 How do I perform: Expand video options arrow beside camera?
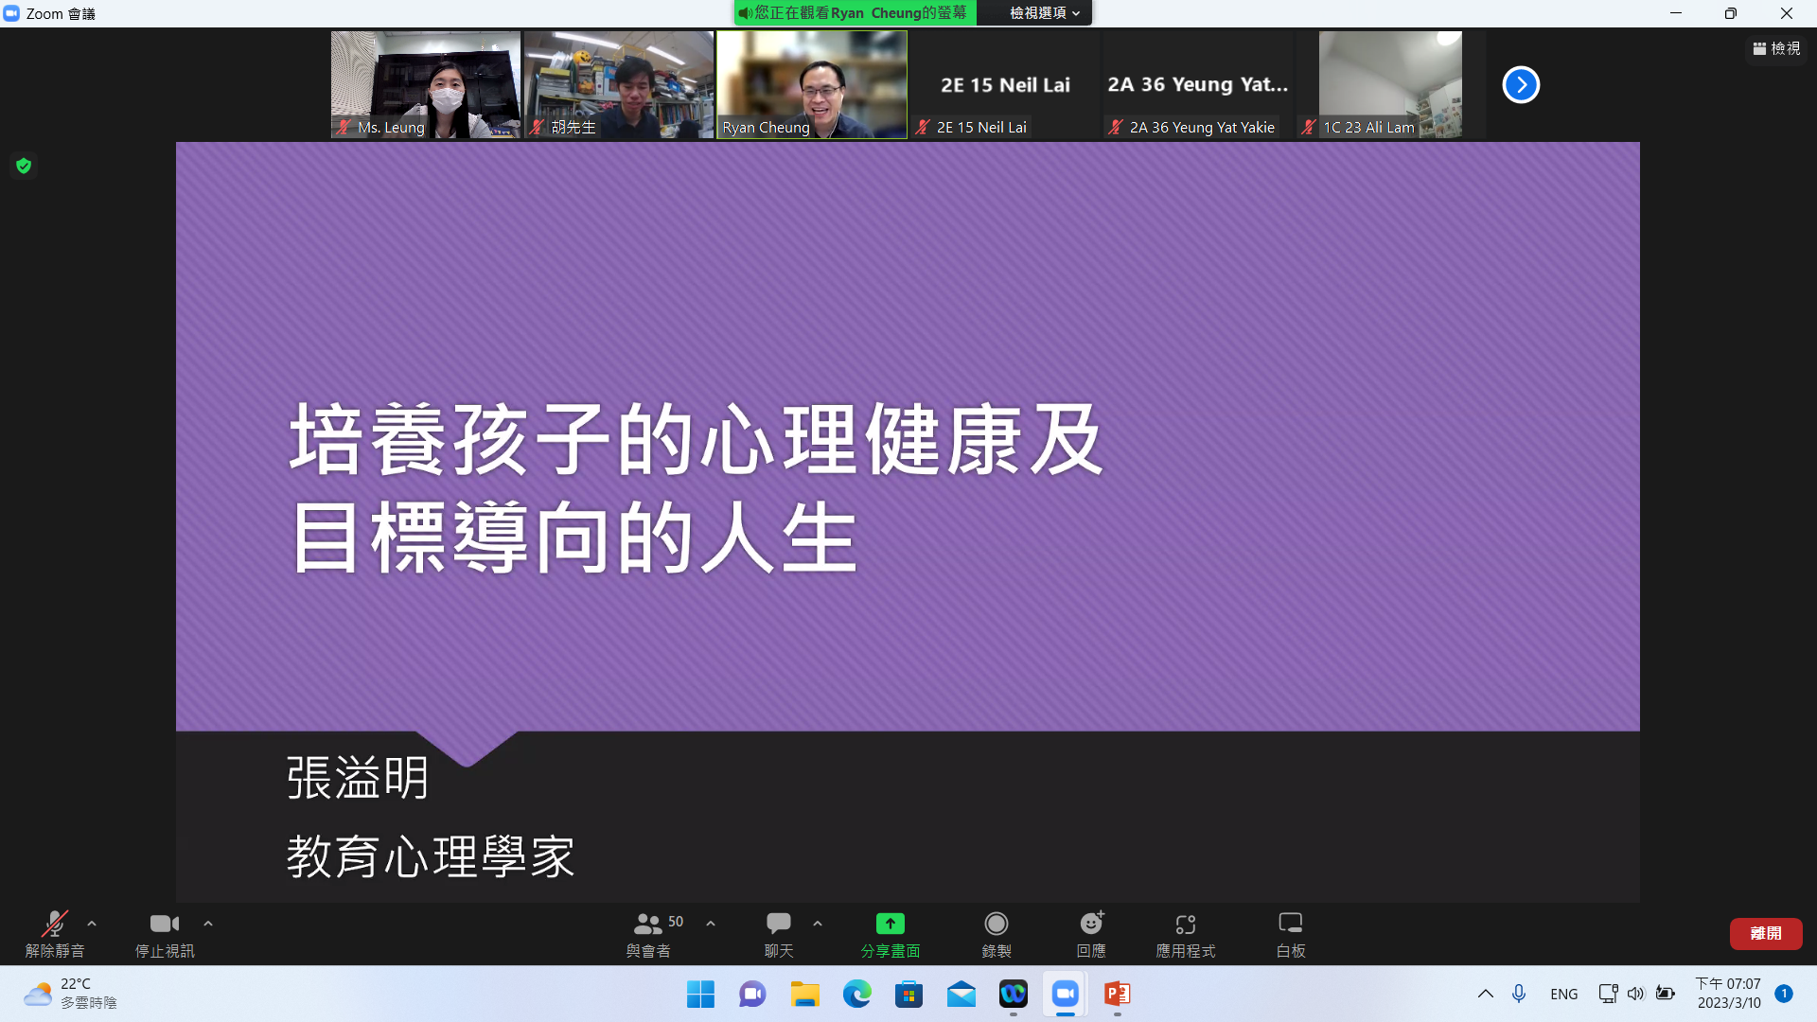click(208, 924)
